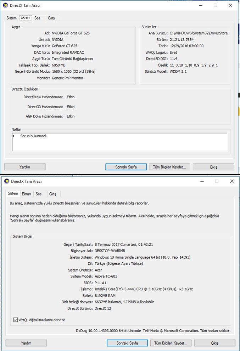Screen dimensions: 240x351
Task: Select Intel Core i5-4440 processor text
Action: pos(144,289)
